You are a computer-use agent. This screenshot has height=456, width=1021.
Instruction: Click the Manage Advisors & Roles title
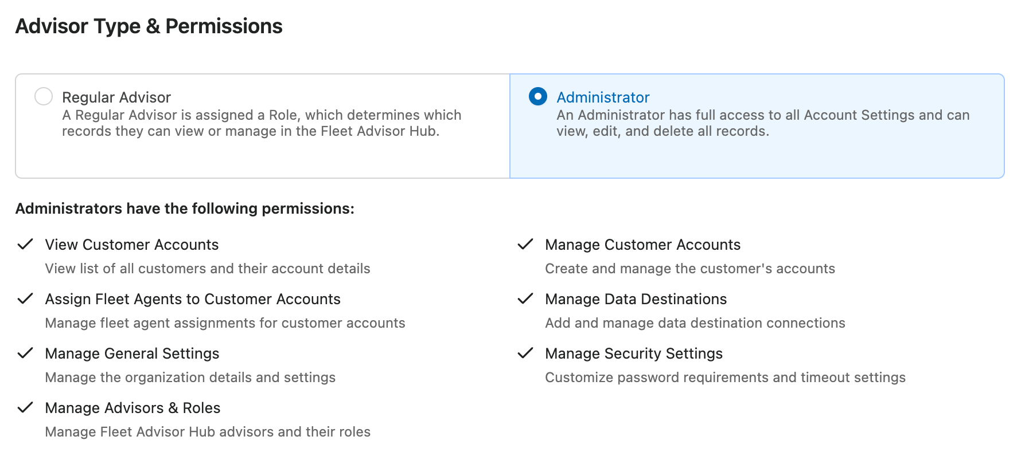point(133,408)
